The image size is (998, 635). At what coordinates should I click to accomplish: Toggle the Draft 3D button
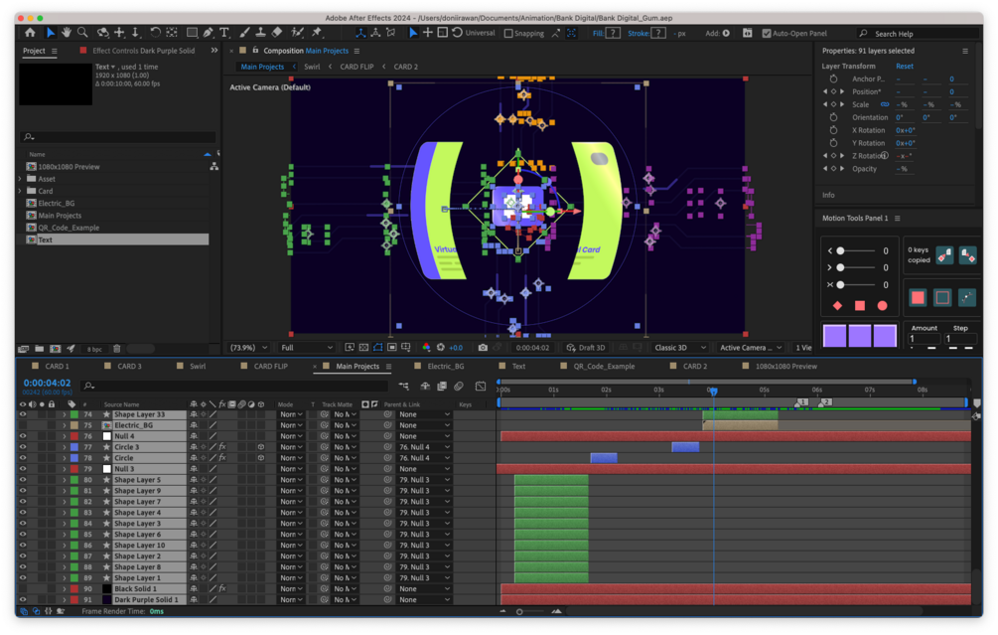coord(586,348)
